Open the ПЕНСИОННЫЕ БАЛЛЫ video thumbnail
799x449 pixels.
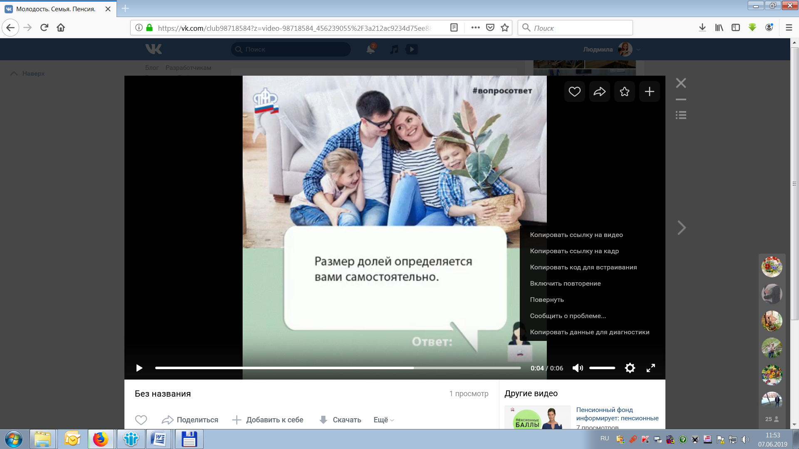[537, 417]
